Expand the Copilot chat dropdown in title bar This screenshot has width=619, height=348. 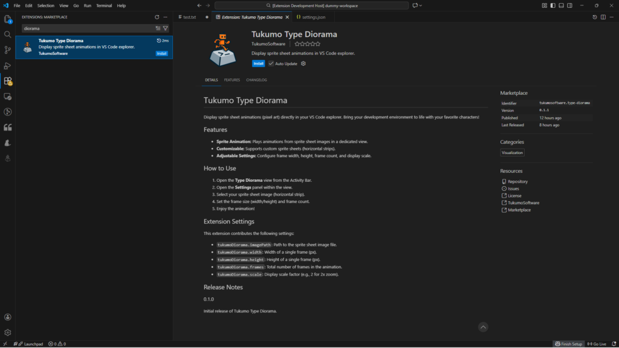[421, 5]
